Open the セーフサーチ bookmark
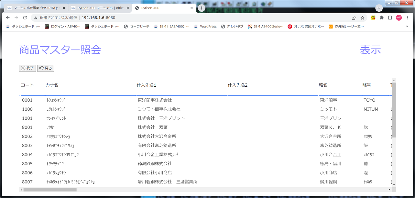Viewport: 415px width, 198px height. (x=137, y=27)
